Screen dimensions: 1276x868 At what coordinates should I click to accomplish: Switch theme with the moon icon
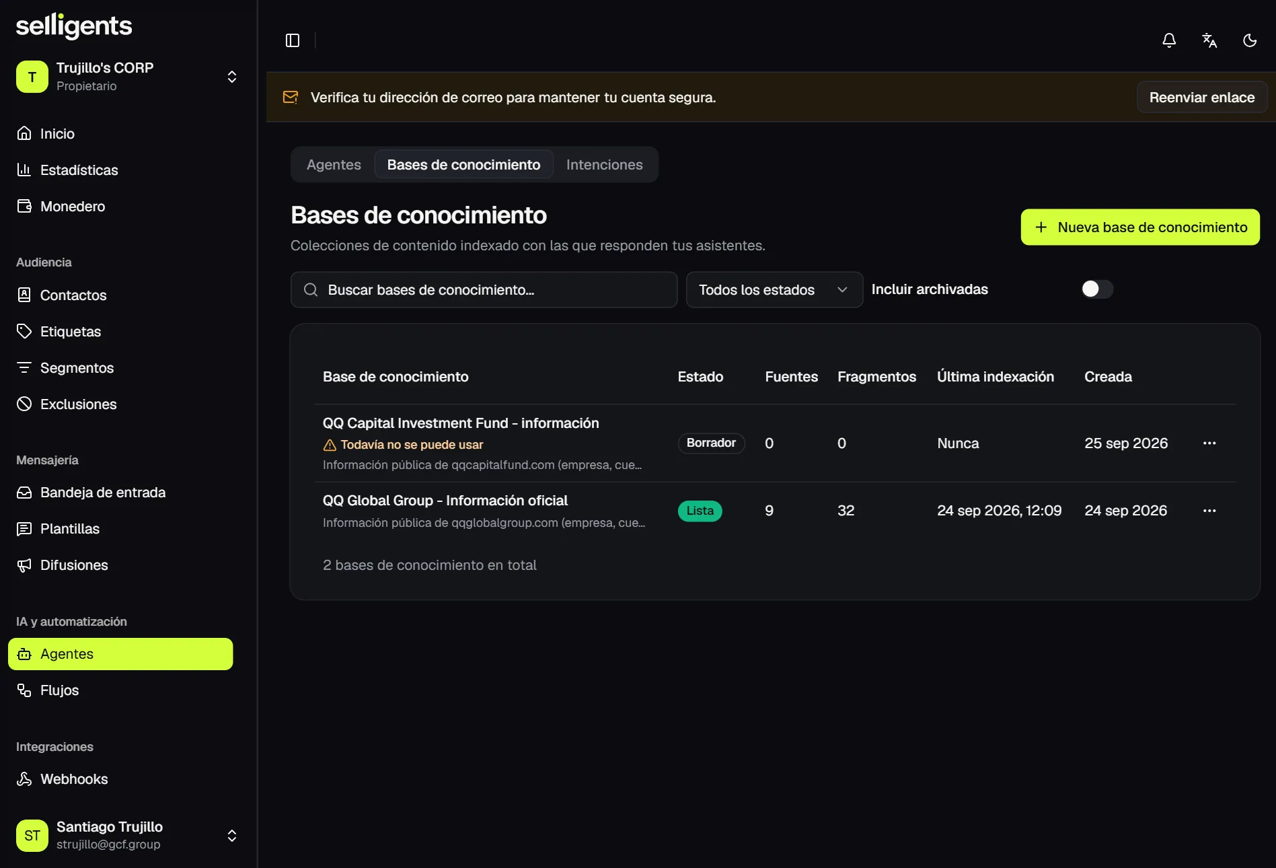pyautogui.click(x=1250, y=40)
